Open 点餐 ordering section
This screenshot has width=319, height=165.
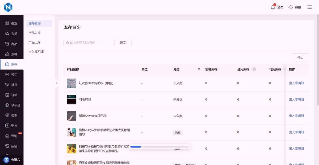click(11, 54)
